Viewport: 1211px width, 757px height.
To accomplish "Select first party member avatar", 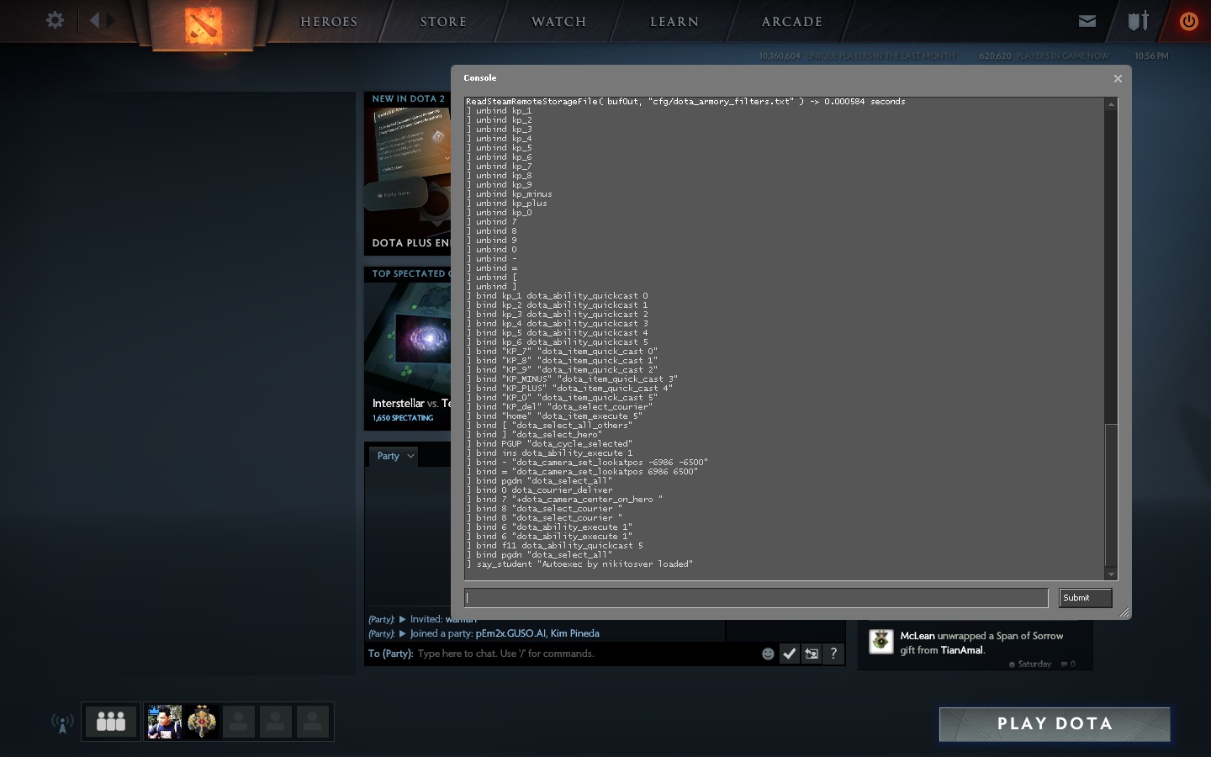I will click(x=165, y=722).
